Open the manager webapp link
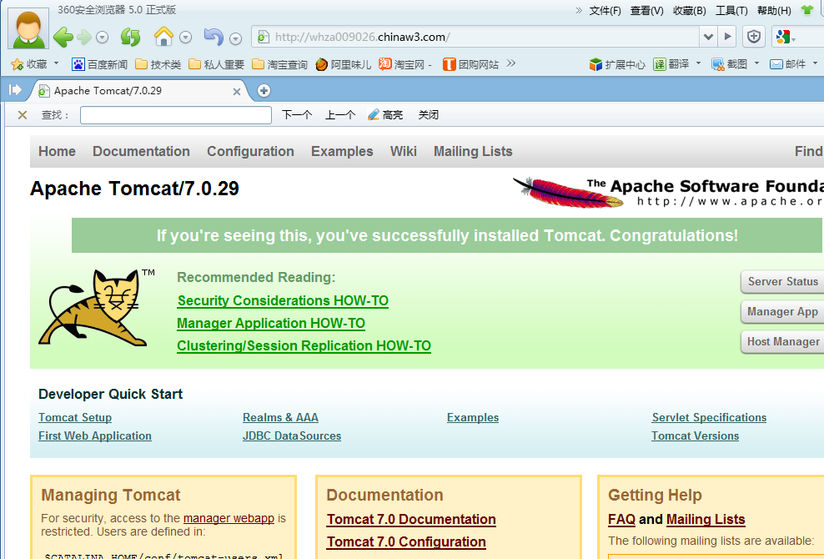 pos(229,518)
